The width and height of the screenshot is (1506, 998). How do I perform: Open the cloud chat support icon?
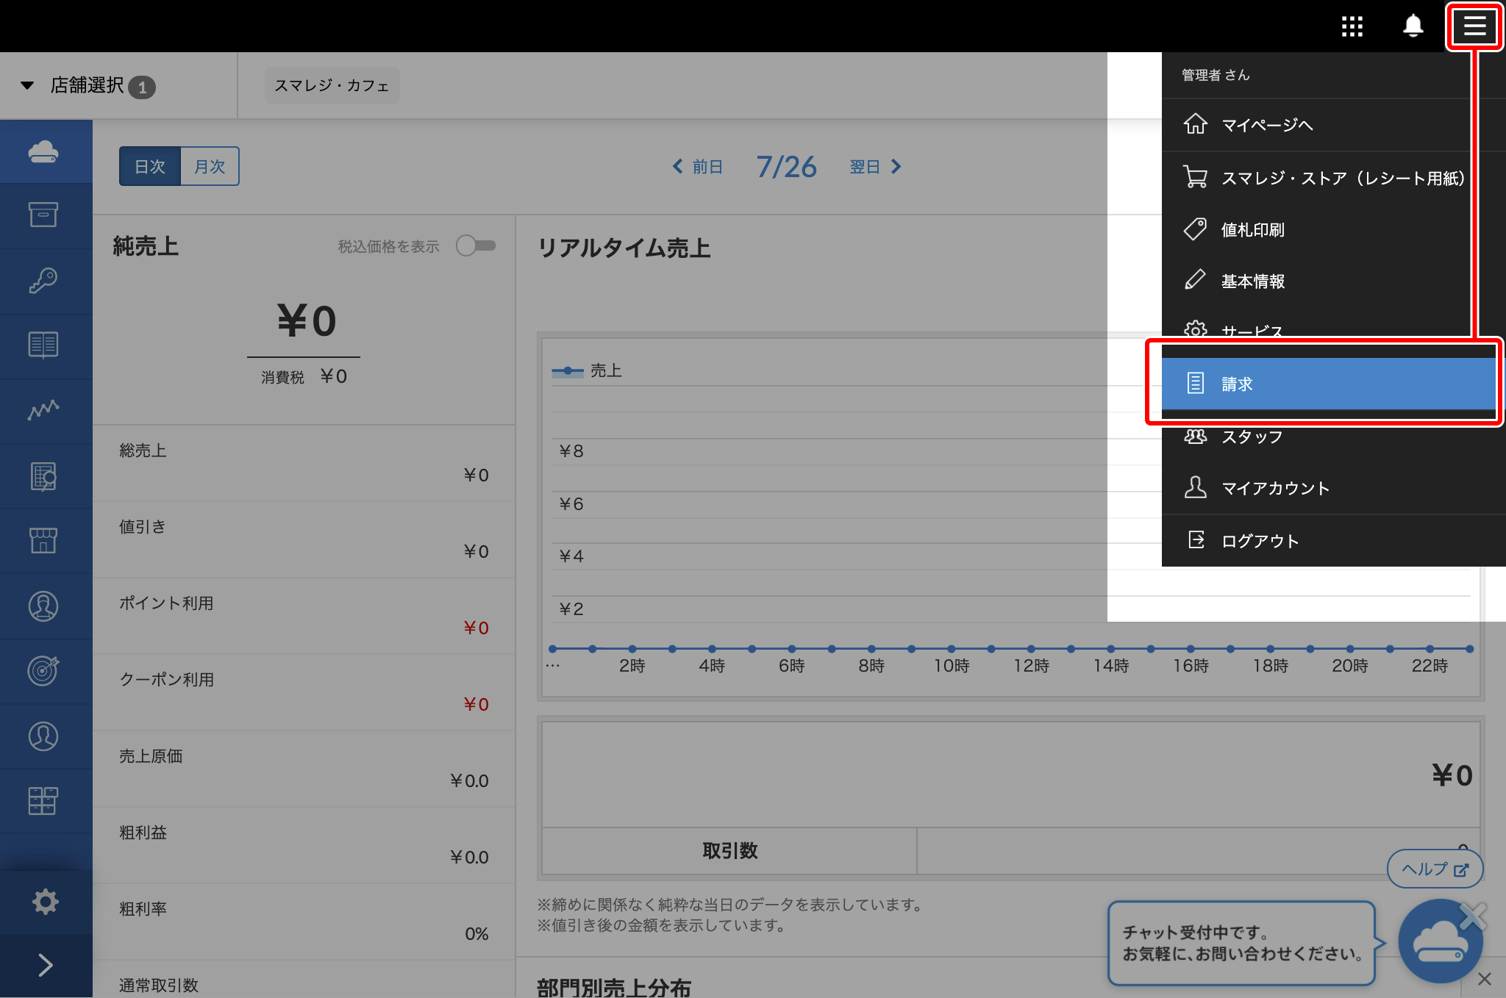(x=1439, y=942)
